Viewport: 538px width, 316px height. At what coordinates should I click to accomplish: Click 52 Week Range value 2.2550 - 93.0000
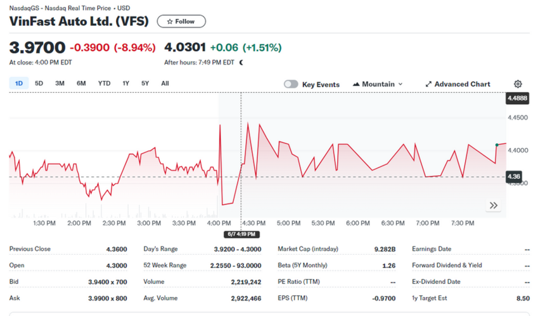point(235,265)
